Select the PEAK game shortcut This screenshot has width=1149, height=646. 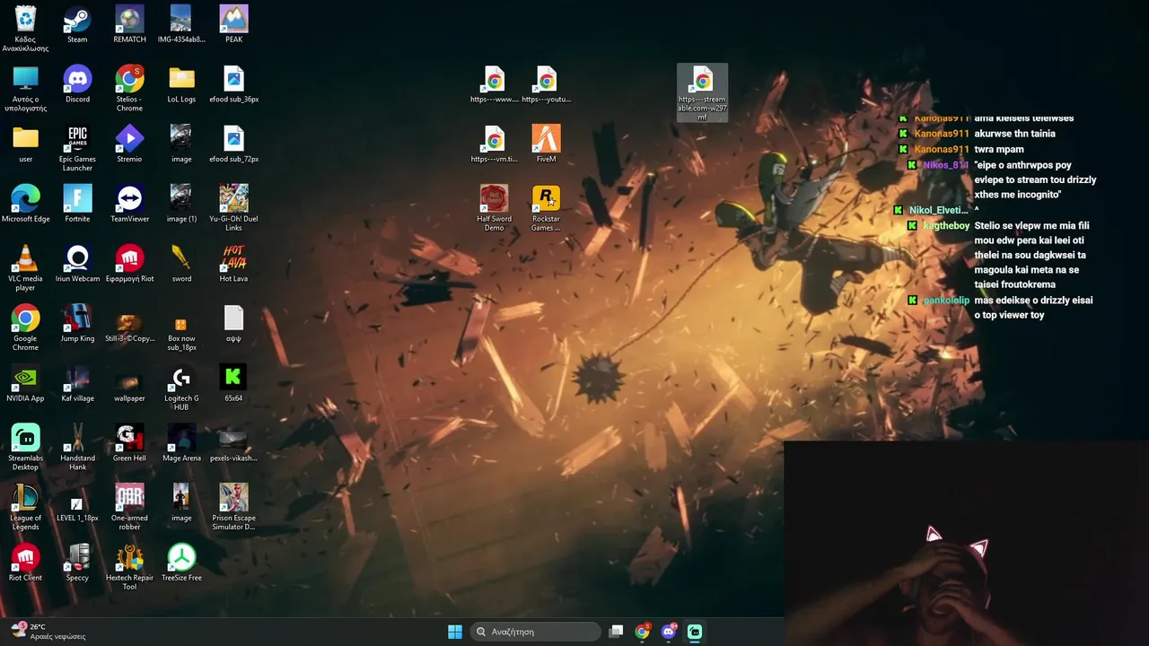pyautogui.click(x=233, y=24)
